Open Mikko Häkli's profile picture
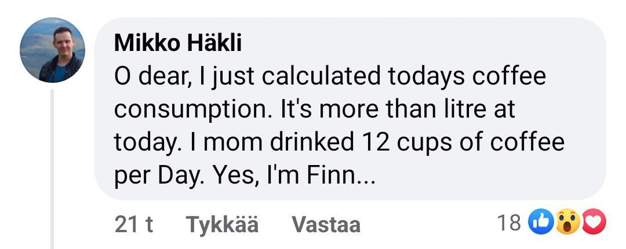The image size is (626, 249). (x=53, y=50)
